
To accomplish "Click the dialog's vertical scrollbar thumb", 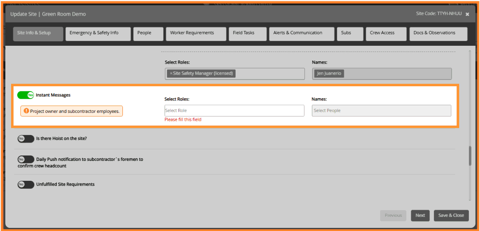I will (470, 156).
